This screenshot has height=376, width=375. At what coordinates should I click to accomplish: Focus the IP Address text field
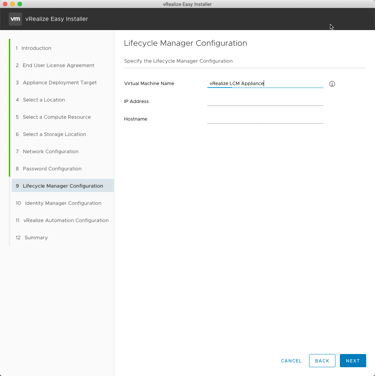[265, 102]
